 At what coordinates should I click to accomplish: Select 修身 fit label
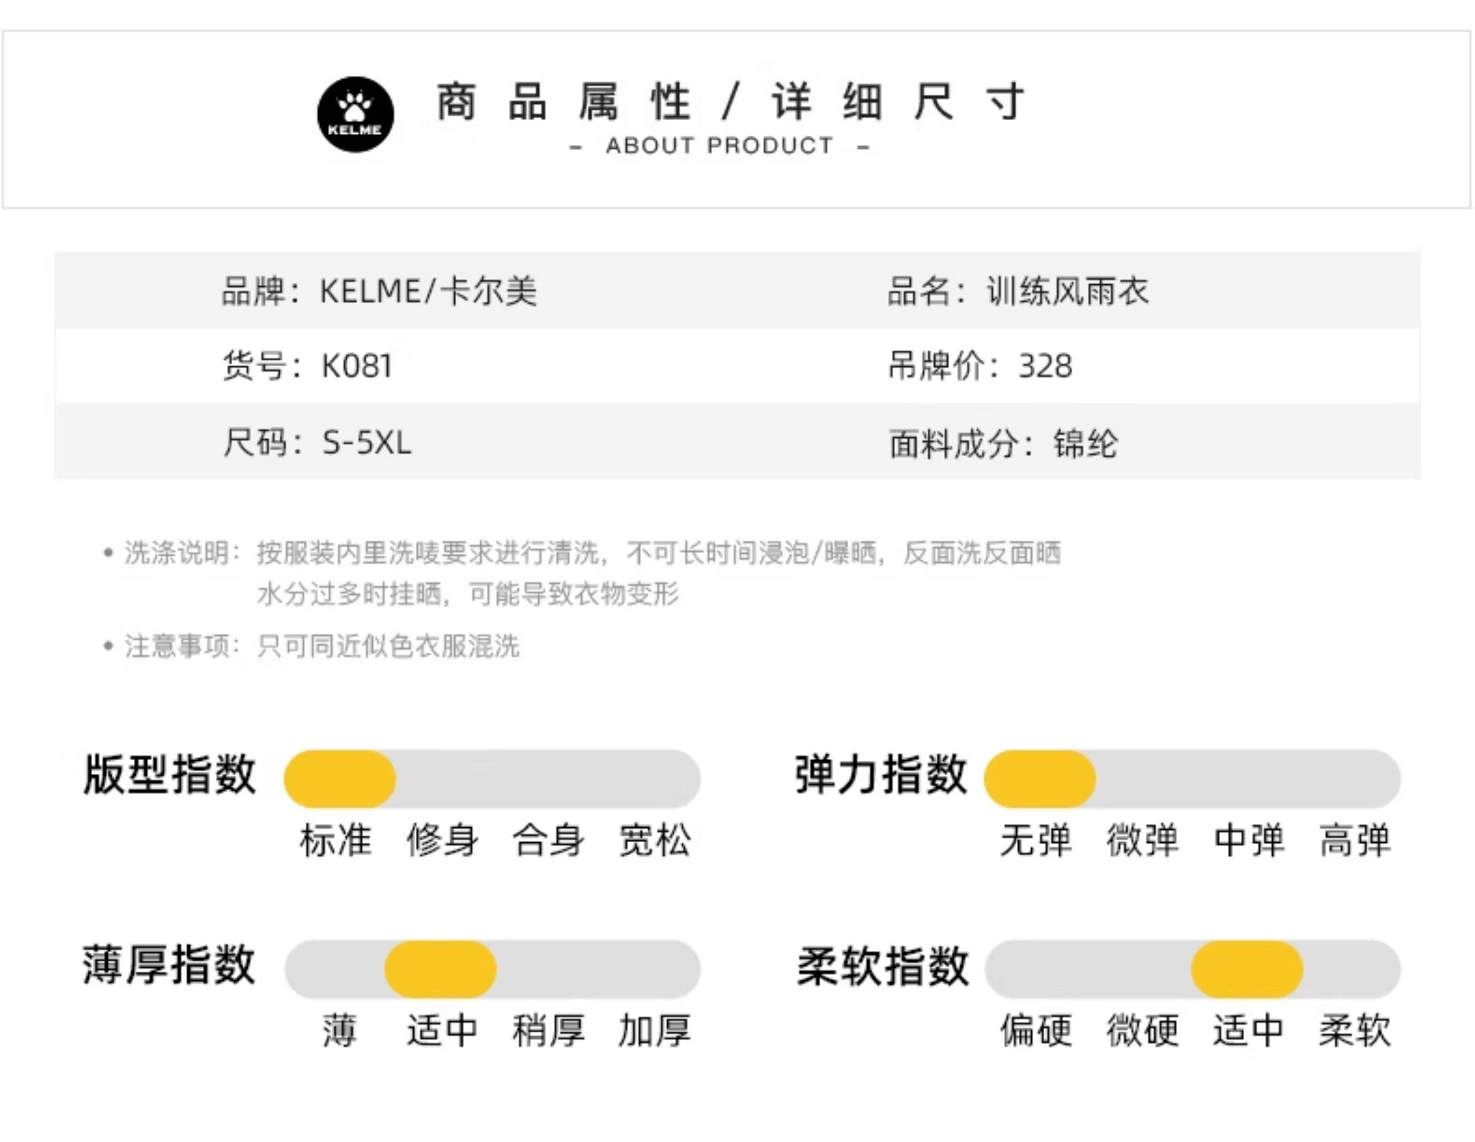(442, 840)
